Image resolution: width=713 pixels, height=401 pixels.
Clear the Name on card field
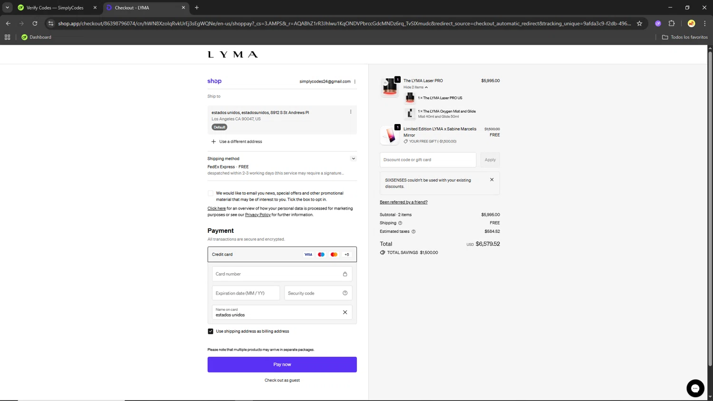point(345,313)
